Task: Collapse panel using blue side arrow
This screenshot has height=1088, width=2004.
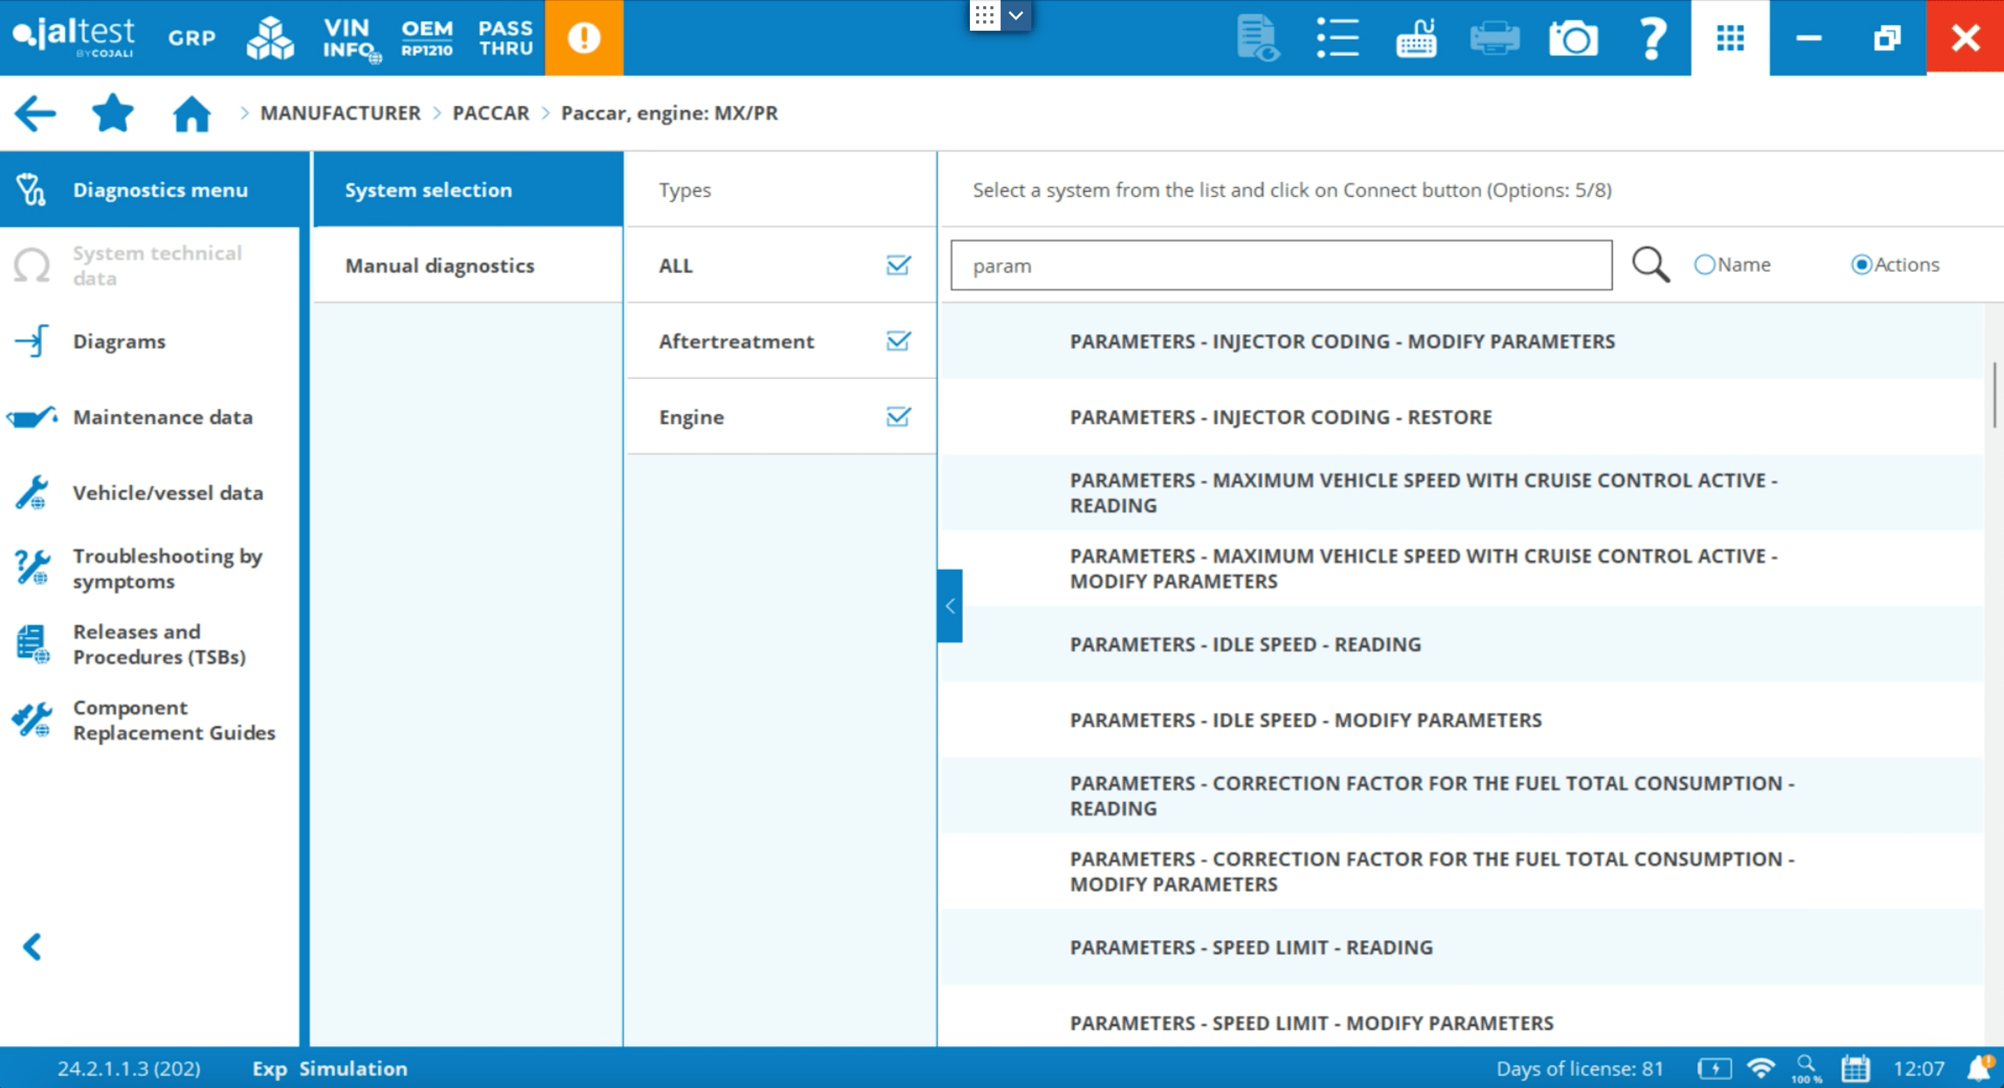Action: click(950, 606)
